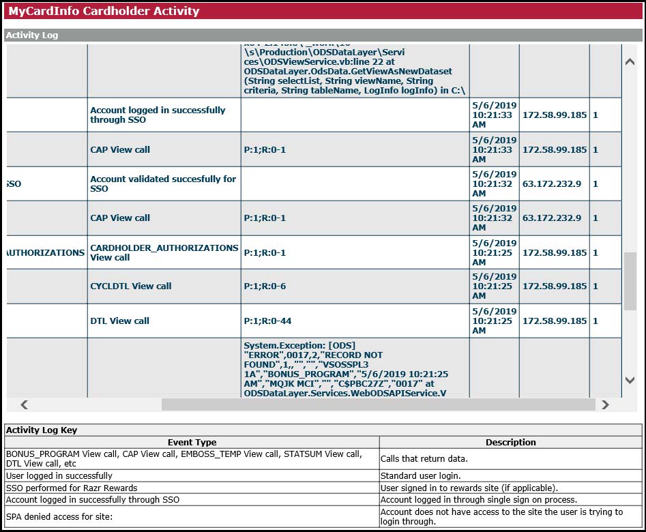Screen dimensions: 646x532
Task: Click the CAP View call event at 10:21:32 AM
Action: point(120,218)
